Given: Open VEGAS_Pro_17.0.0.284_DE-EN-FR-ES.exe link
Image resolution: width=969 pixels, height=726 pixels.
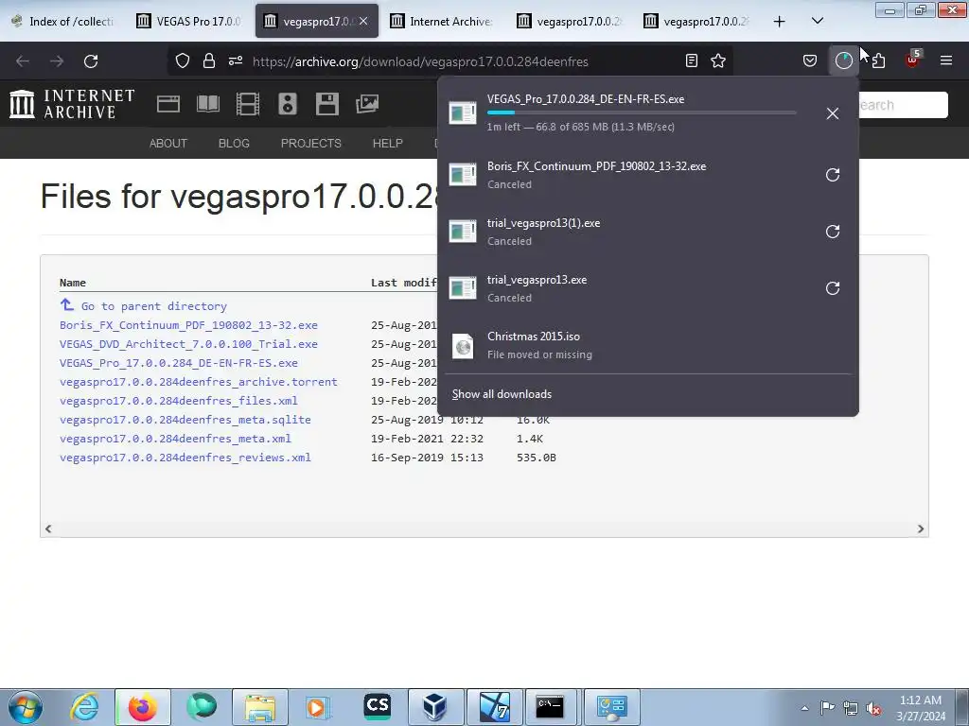Looking at the screenshot, I should pos(179,363).
